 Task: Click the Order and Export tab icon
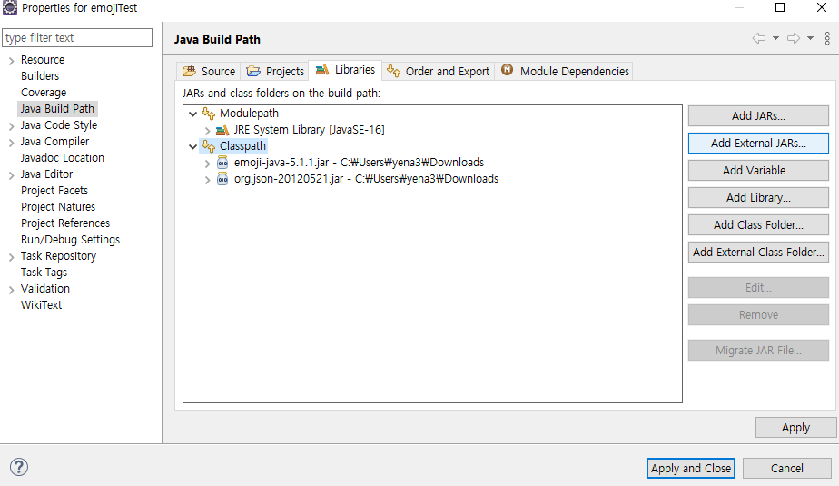[x=393, y=71]
